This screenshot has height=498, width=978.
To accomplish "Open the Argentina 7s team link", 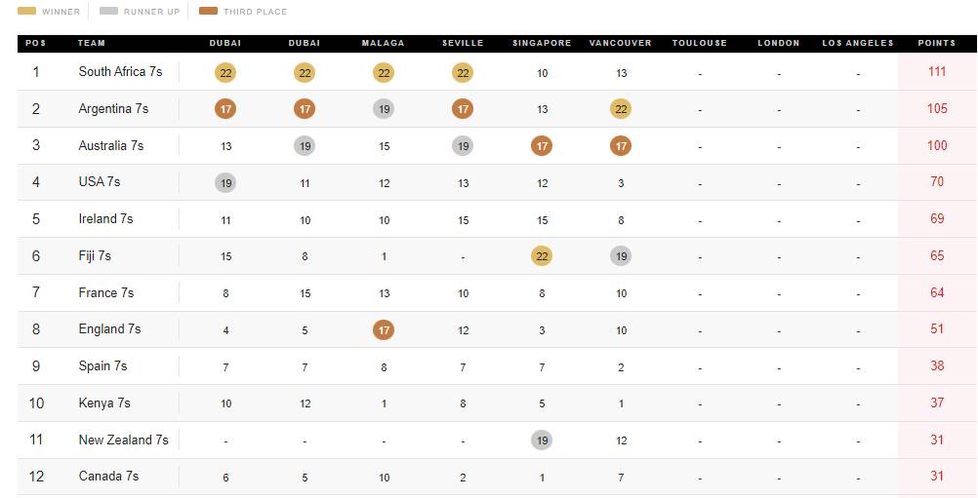I will coord(113,109).
